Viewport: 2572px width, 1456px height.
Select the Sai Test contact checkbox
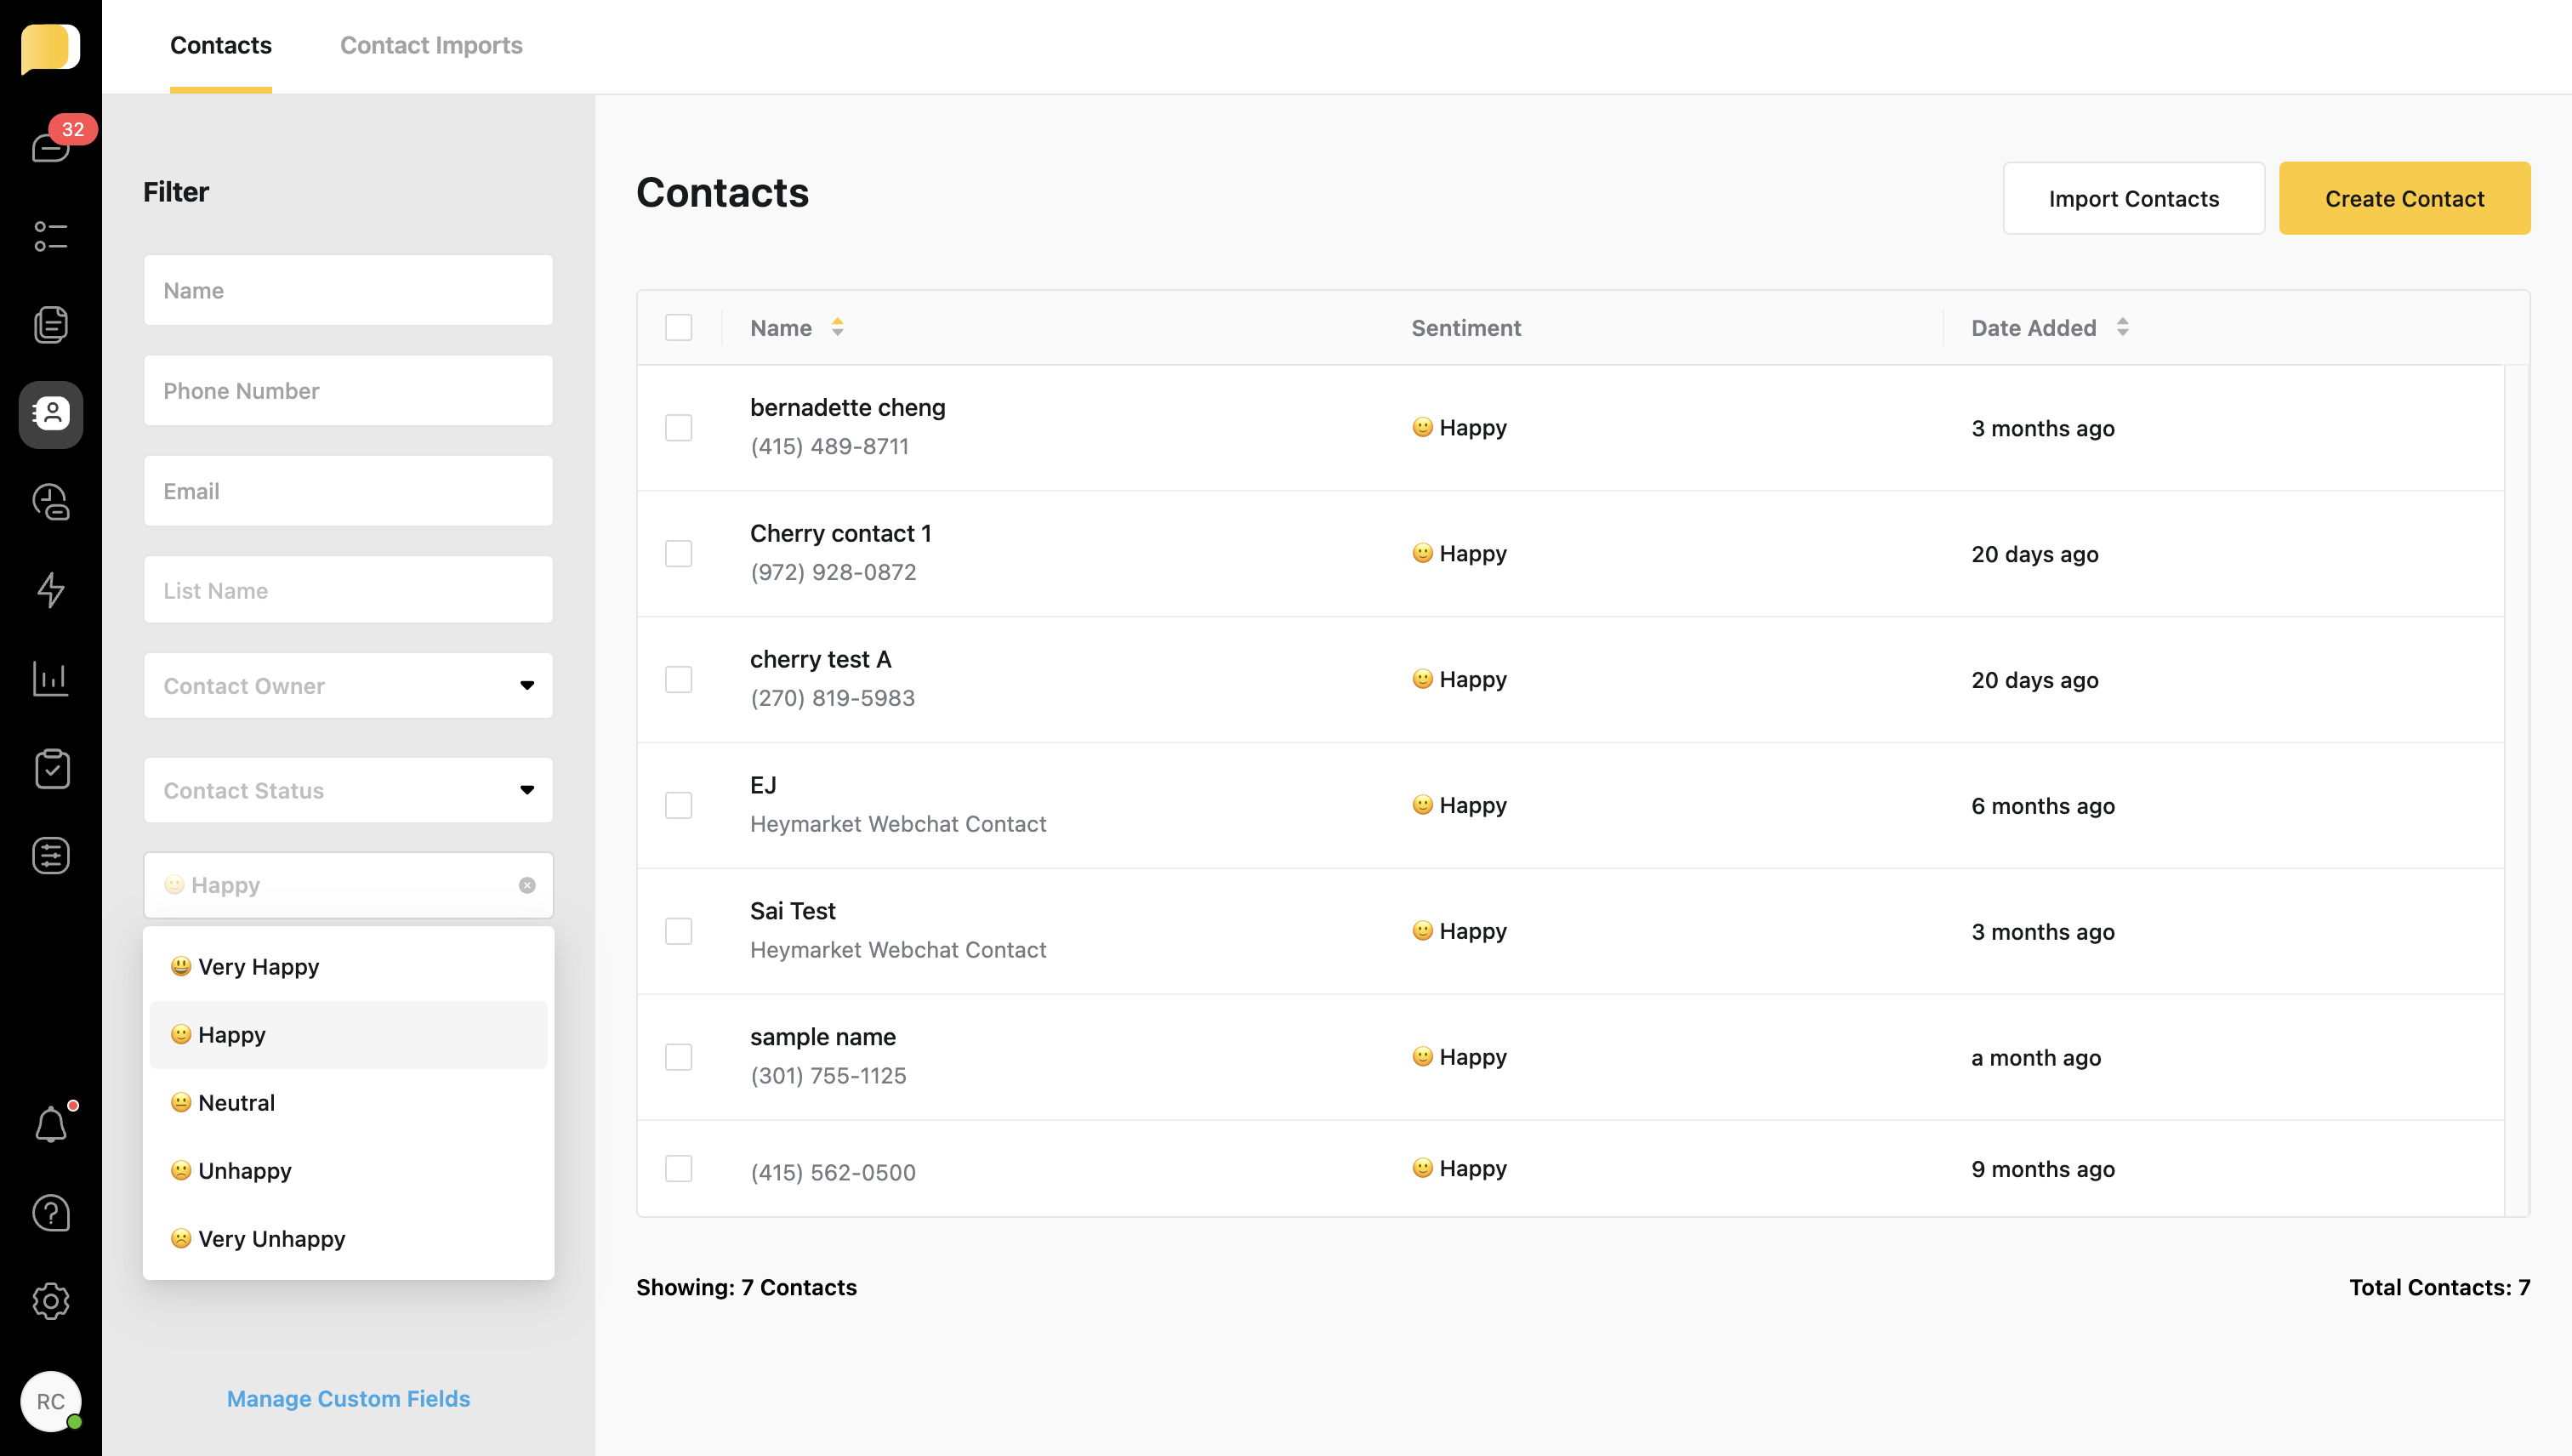pyautogui.click(x=678, y=931)
